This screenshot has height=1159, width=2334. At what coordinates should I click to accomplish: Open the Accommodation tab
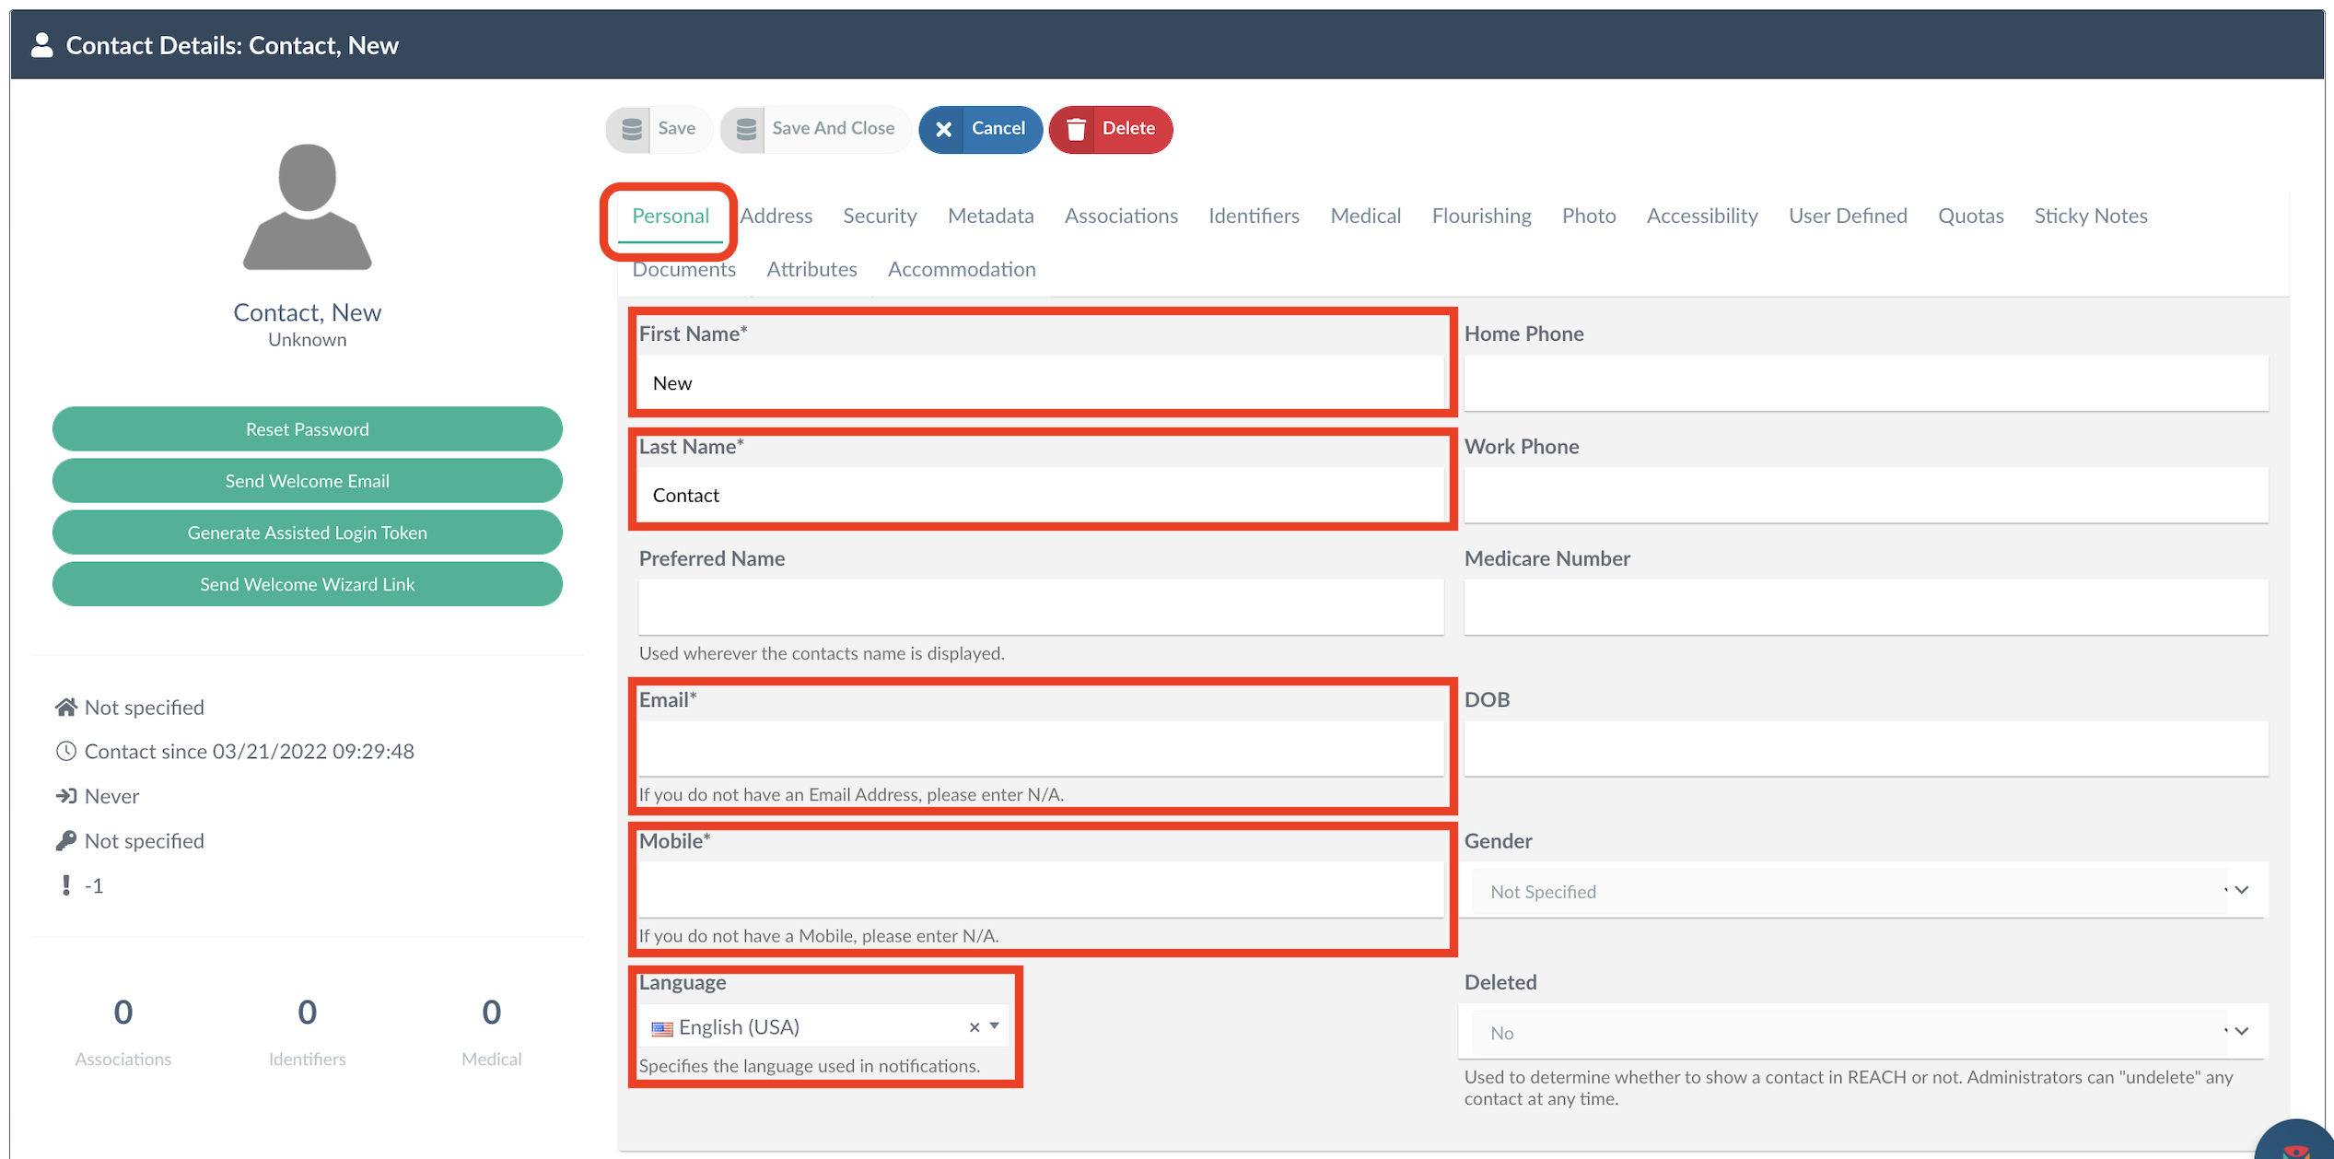click(961, 269)
